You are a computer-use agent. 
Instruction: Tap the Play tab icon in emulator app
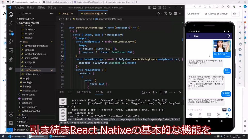(218, 115)
